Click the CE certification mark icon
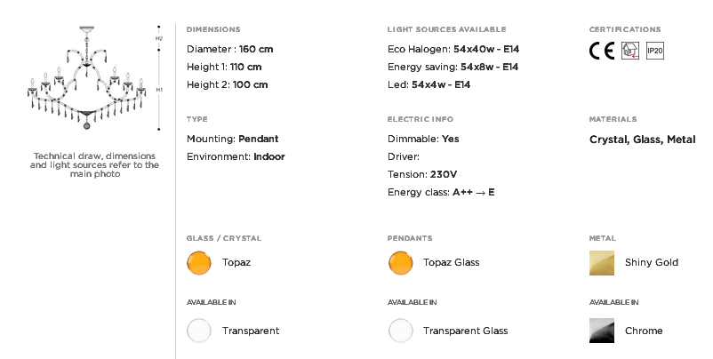 click(x=602, y=51)
